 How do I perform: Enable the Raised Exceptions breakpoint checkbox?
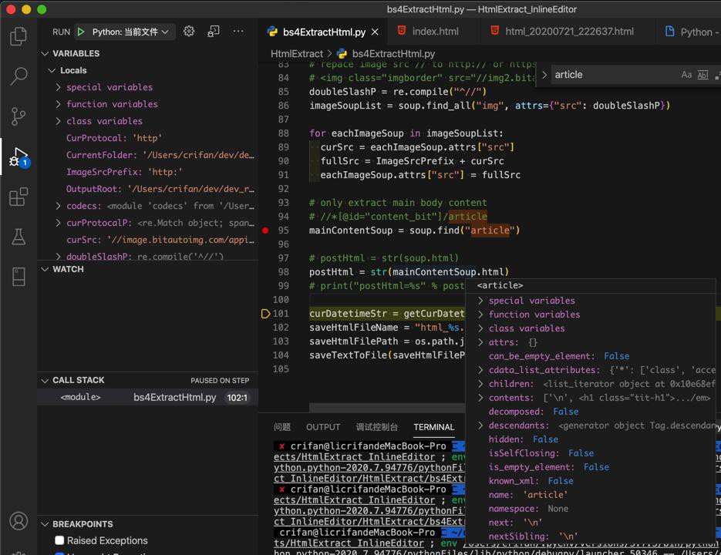pos(59,540)
